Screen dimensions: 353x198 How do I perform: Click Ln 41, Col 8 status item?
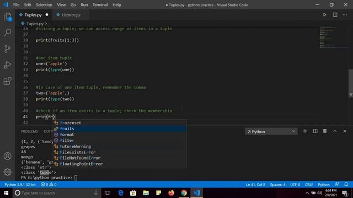(255, 185)
